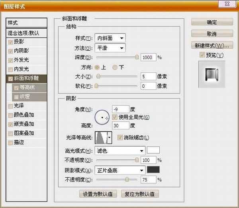Click the 确定 confirm button
Screen dimensions: 239x208
(x=212, y=22)
